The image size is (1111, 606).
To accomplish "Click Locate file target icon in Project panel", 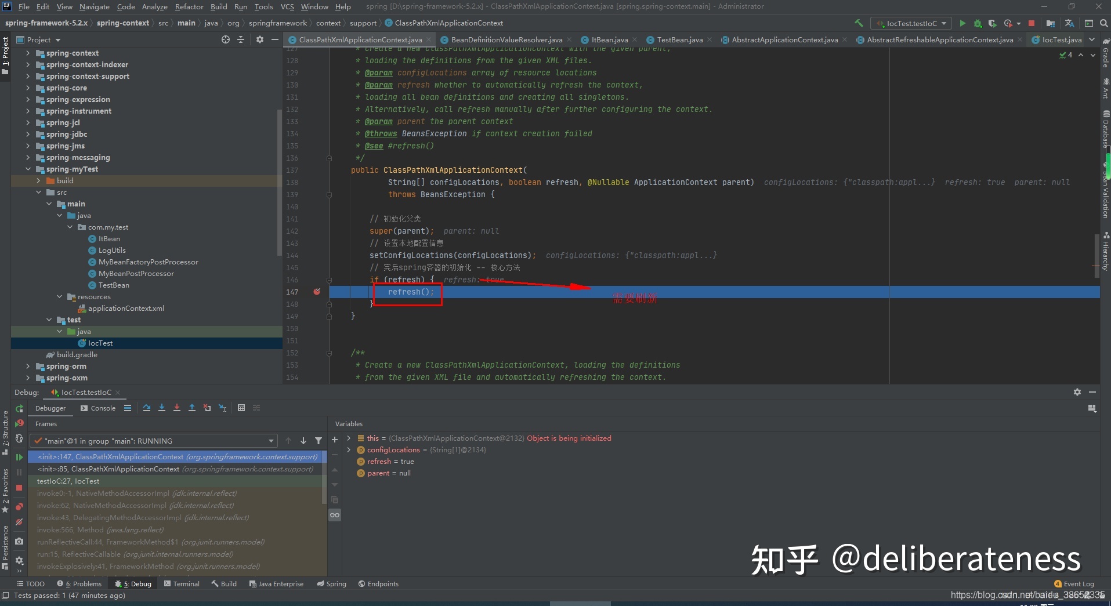I will pyautogui.click(x=226, y=39).
